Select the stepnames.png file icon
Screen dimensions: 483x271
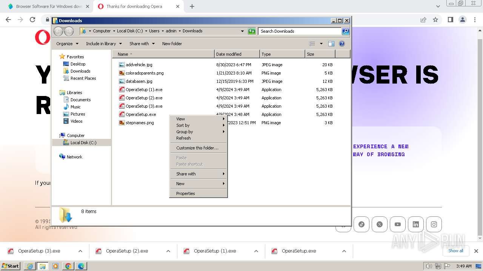tap(122, 123)
